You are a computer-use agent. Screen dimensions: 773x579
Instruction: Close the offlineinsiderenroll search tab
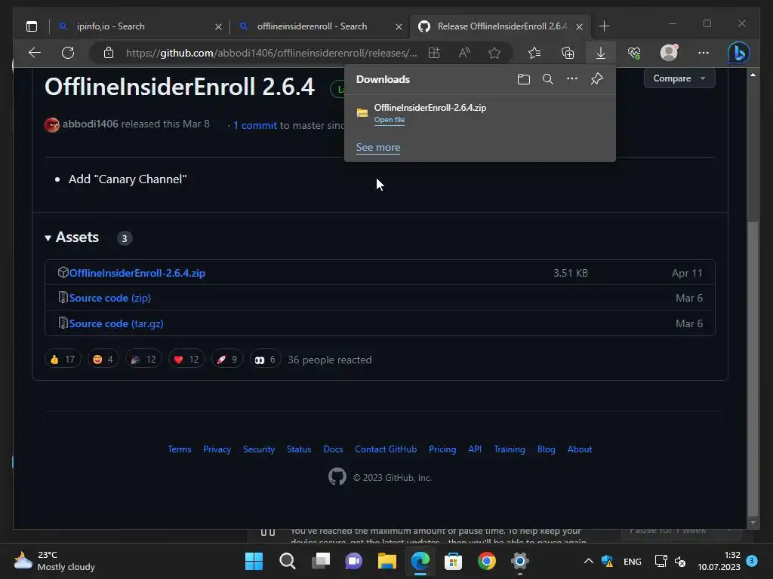pos(399,26)
